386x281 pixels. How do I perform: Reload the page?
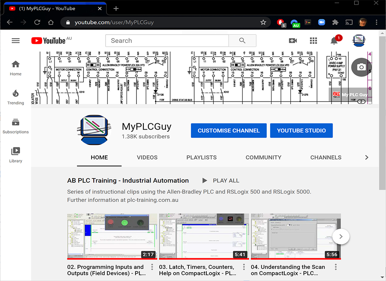(37, 22)
